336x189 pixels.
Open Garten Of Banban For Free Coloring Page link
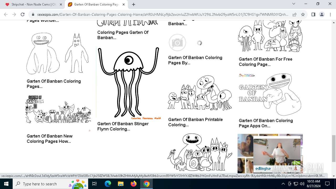pyautogui.click(x=266, y=62)
